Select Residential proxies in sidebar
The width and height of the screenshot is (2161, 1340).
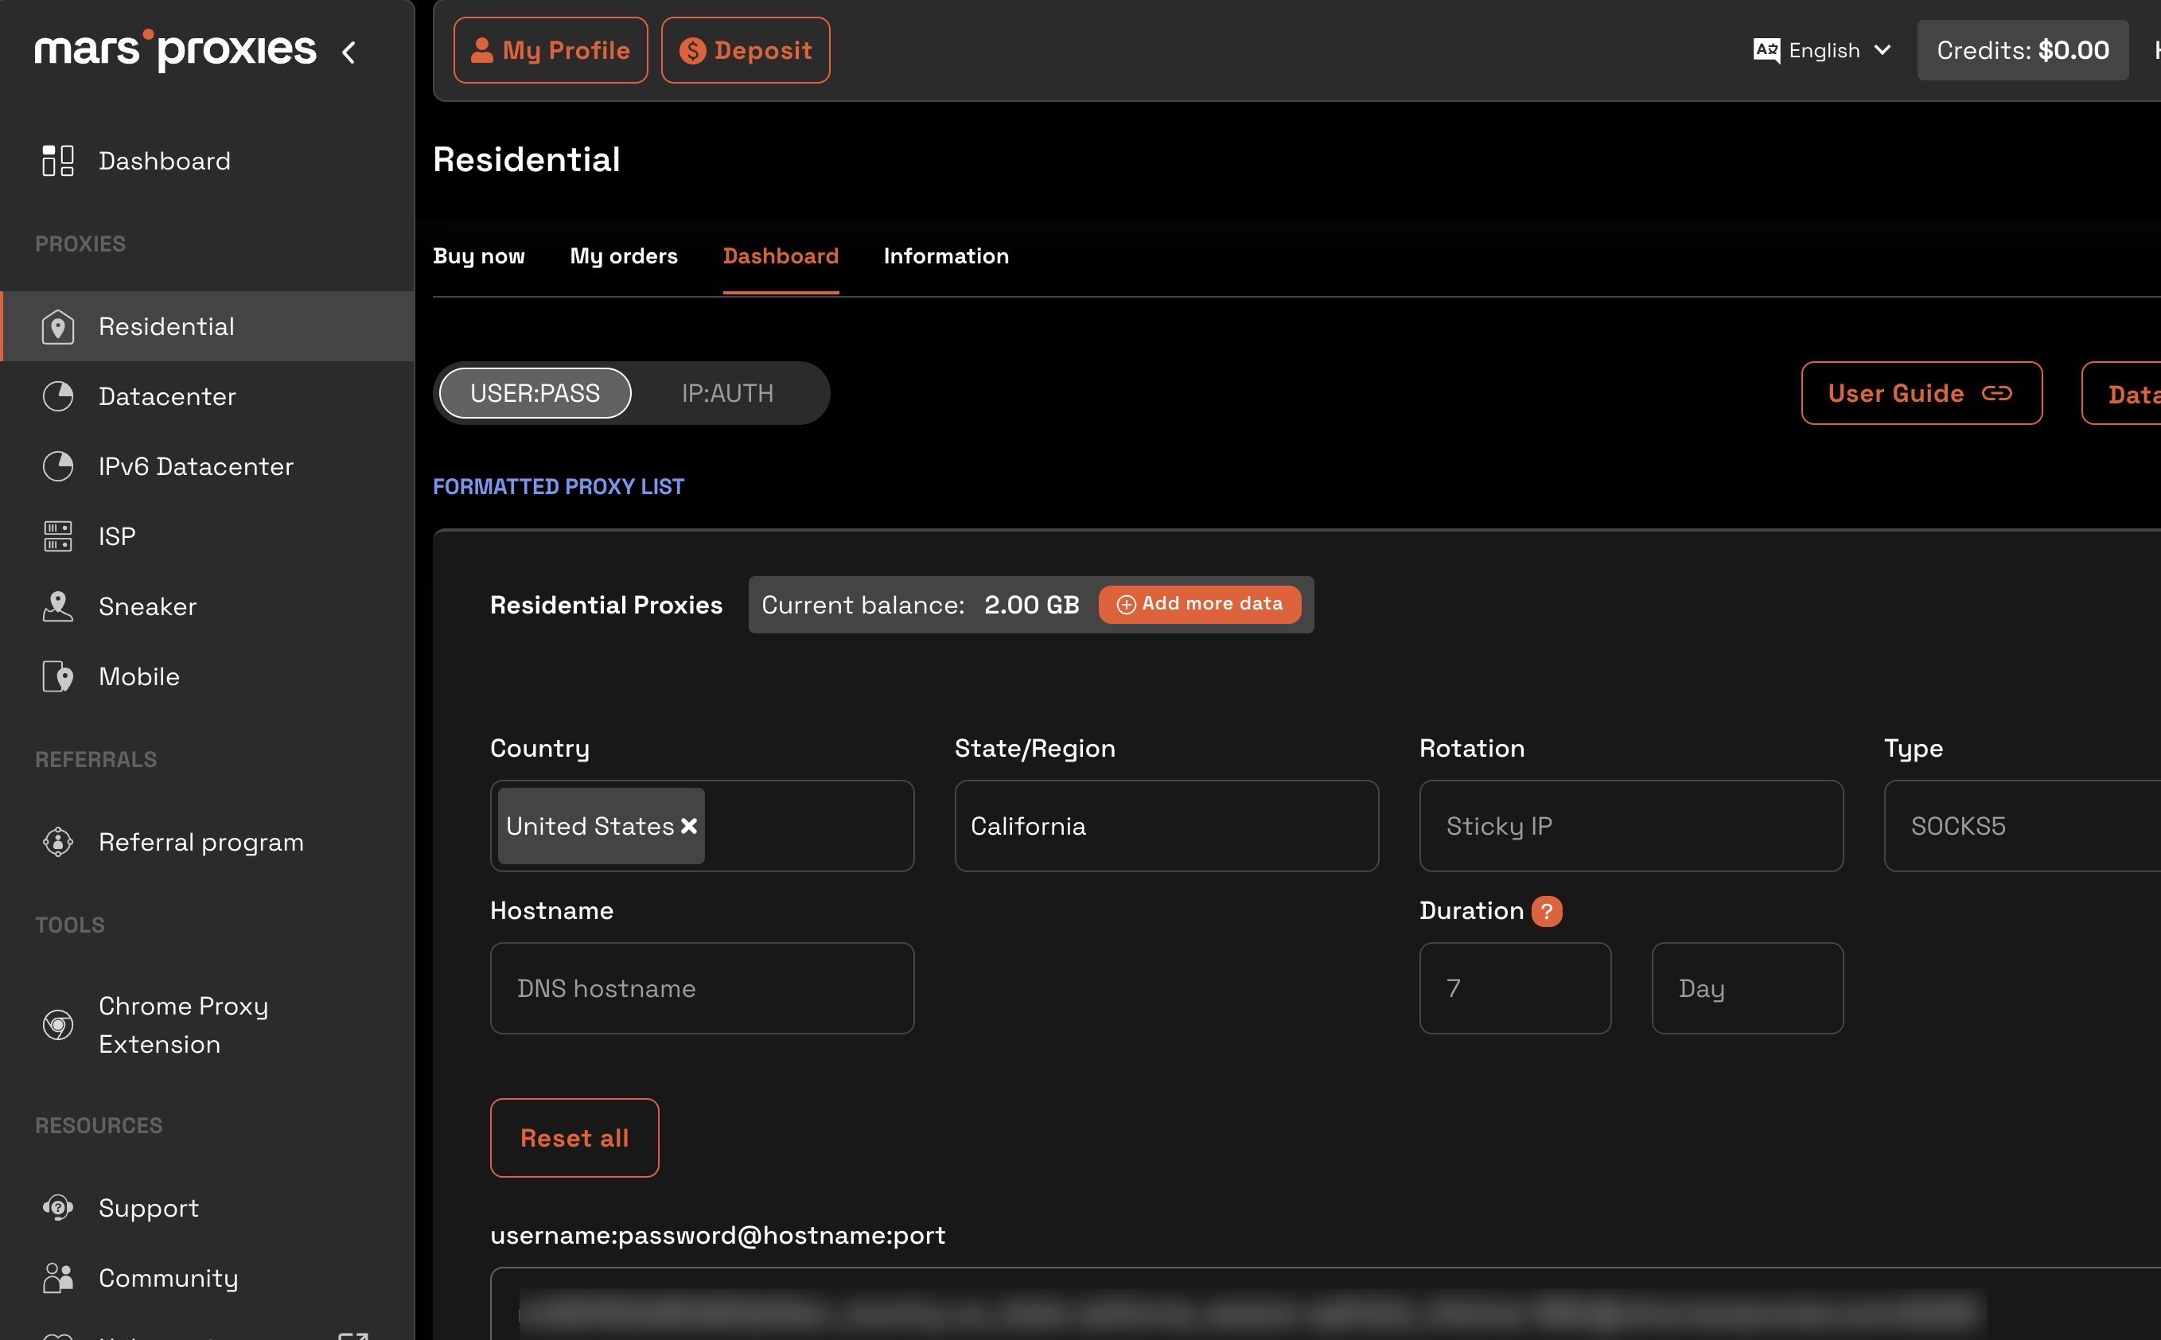click(x=208, y=326)
